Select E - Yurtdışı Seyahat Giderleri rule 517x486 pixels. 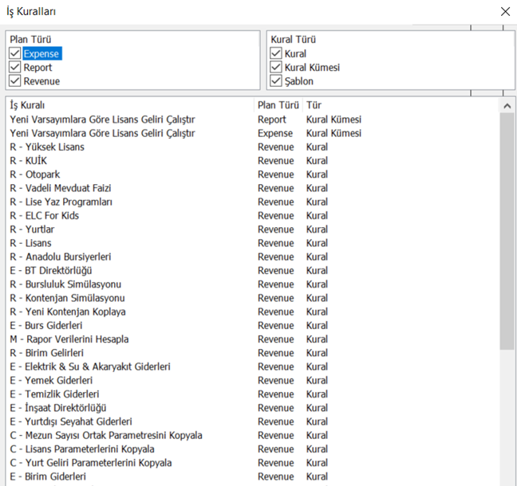pos(71,421)
